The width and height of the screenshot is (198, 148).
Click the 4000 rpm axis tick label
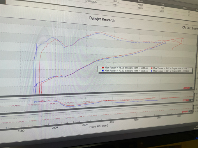tap(112, 122)
